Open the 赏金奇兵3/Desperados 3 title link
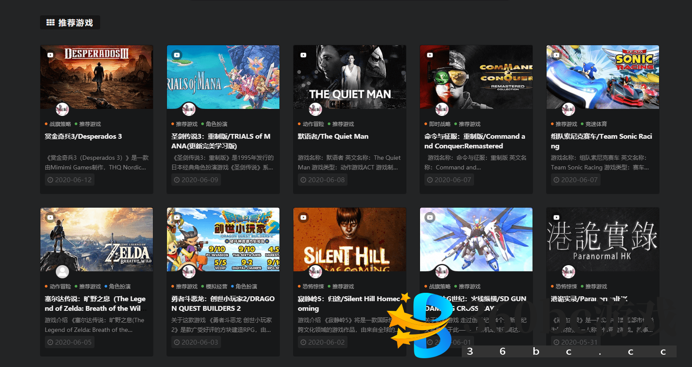Viewport: 692px width, 367px height. [x=83, y=137]
